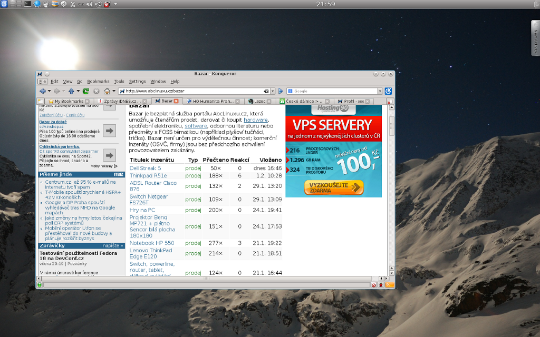Open the Up button dropdown arrow
Viewport: 540px width, 337px height.
click(78, 91)
